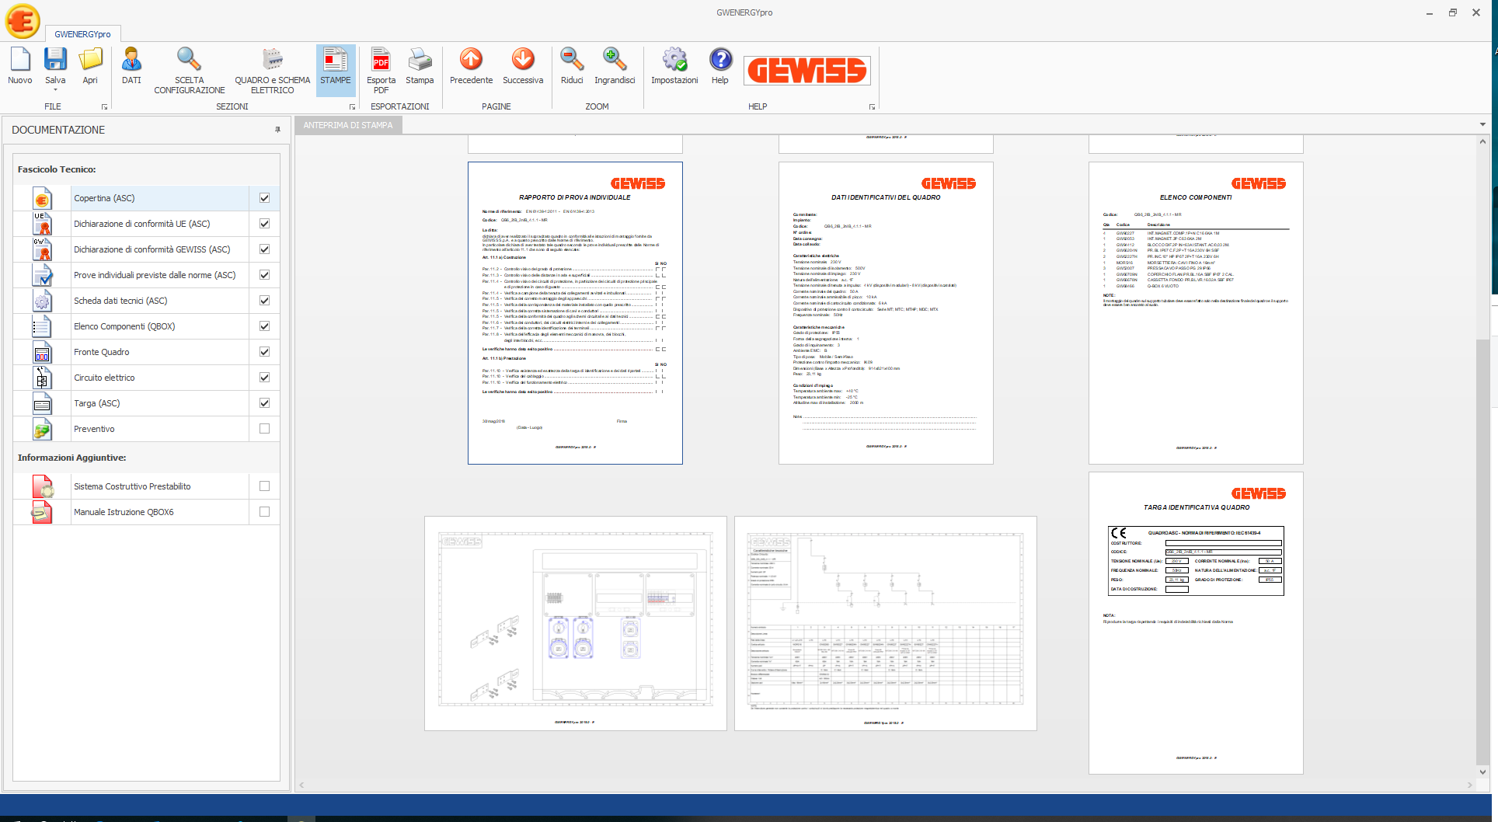Expand the HELP group launcher
The width and height of the screenshot is (1498, 822).
point(872,107)
